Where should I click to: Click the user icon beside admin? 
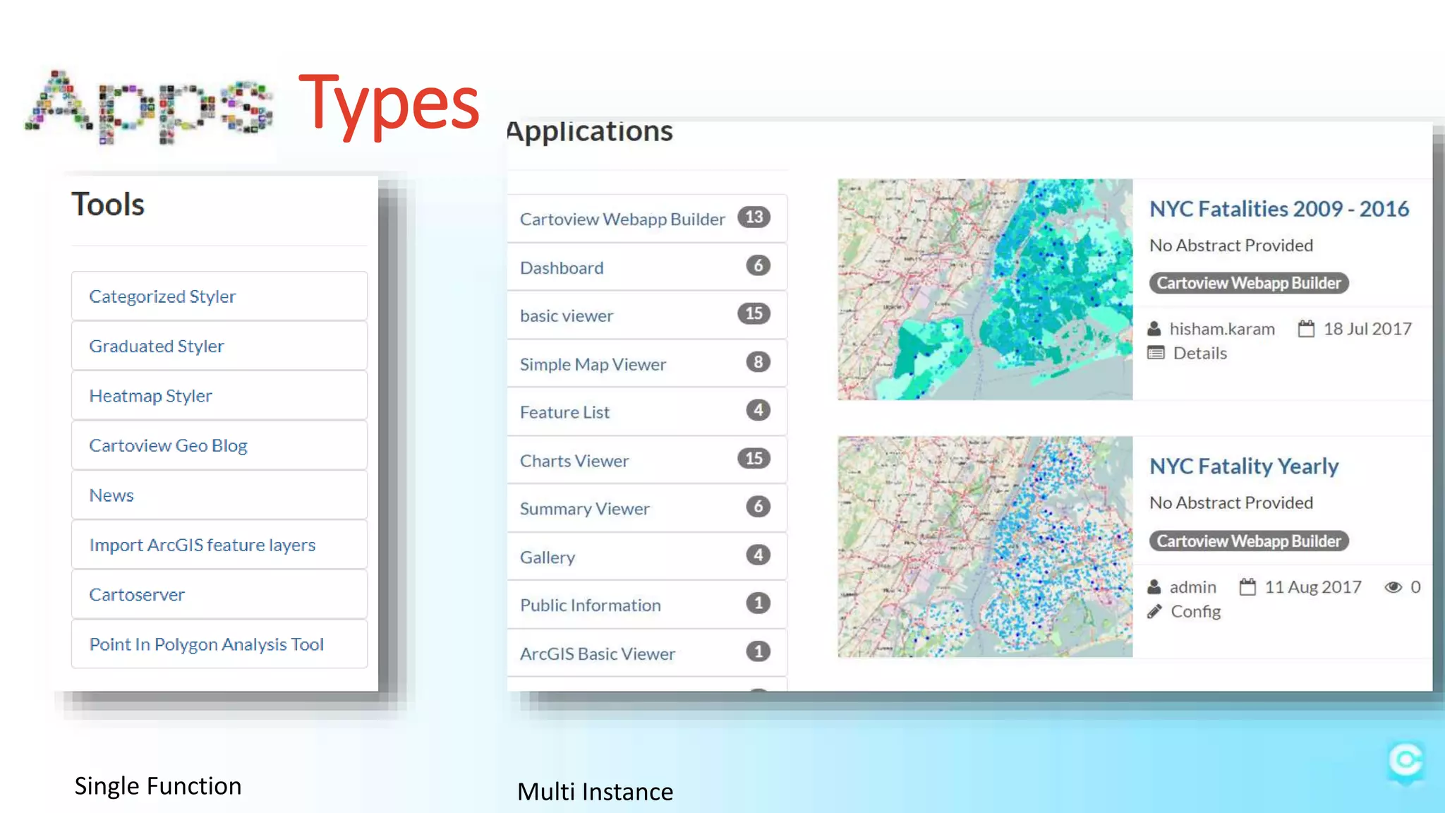[x=1154, y=587]
